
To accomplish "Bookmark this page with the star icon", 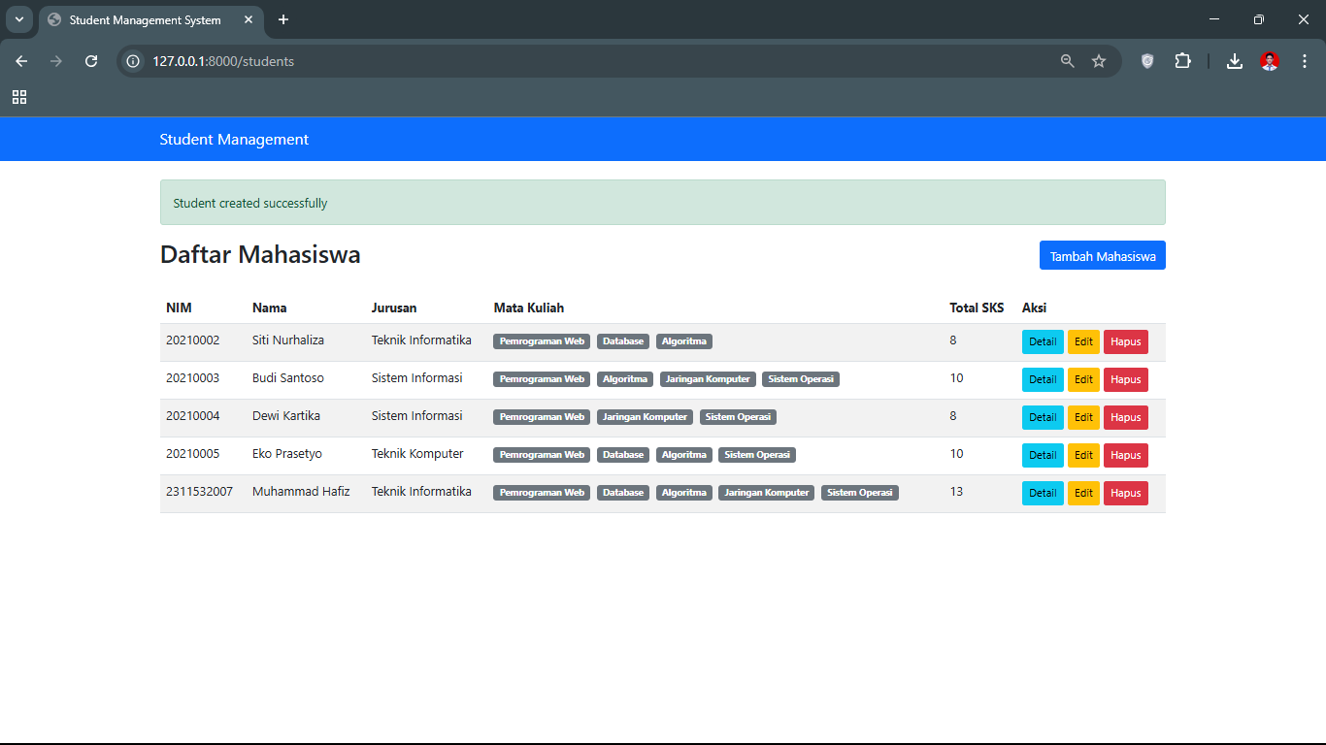I will 1099,61.
